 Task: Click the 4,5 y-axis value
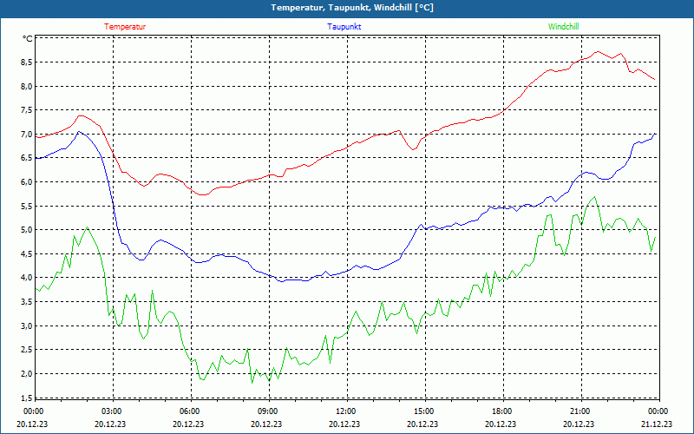point(27,254)
